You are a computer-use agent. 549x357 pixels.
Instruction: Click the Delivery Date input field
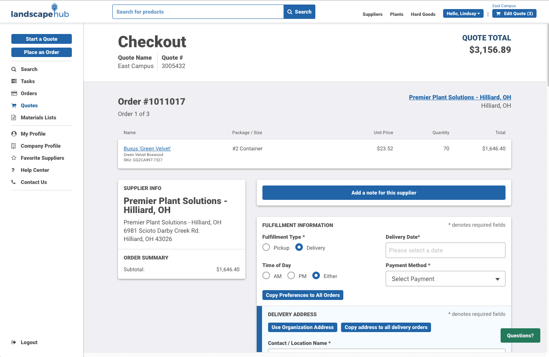[445, 250]
